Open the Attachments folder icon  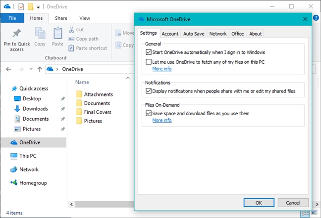(x=79, y=94)
